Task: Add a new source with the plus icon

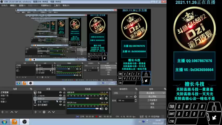Action: 36,112
